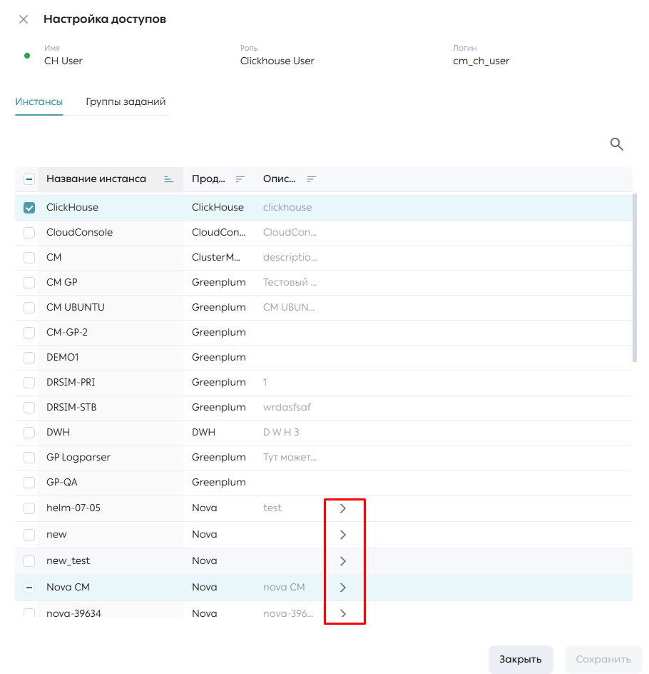Select the Инстансы tab
Screen dimensions: 649x674
point(39,102)
